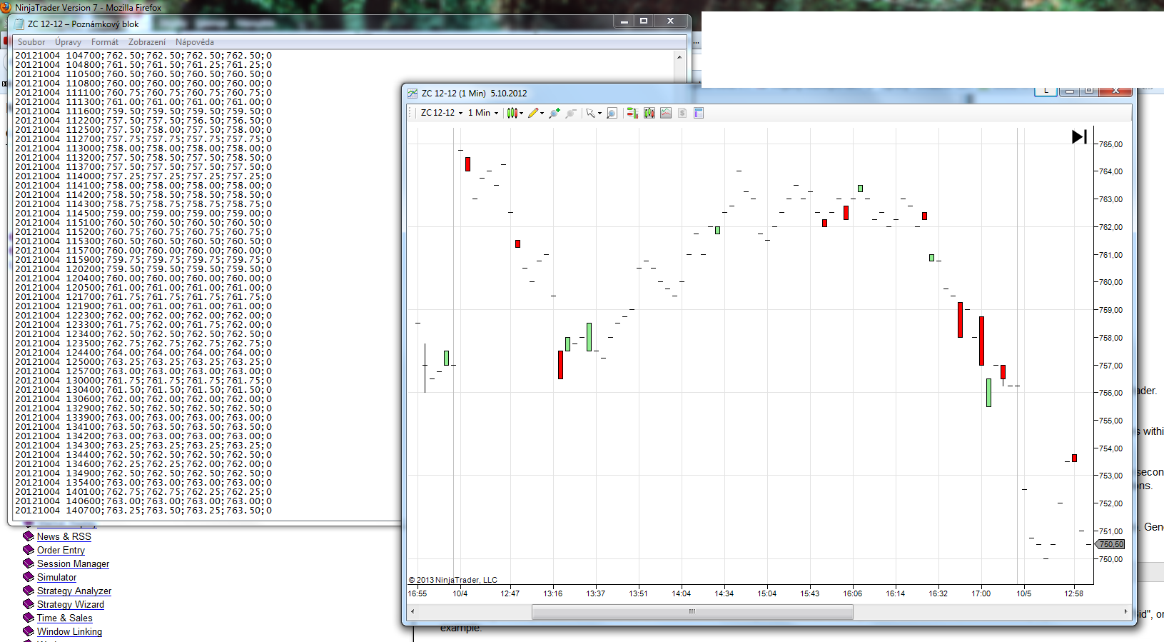The height and width of the screenshot is (642, 1164).
Task: Click the greyed Strategies document icon
Action: [682, 113]
